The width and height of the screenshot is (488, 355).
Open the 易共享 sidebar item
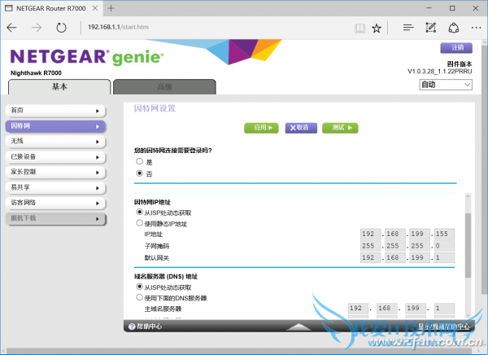pos(55,188)
